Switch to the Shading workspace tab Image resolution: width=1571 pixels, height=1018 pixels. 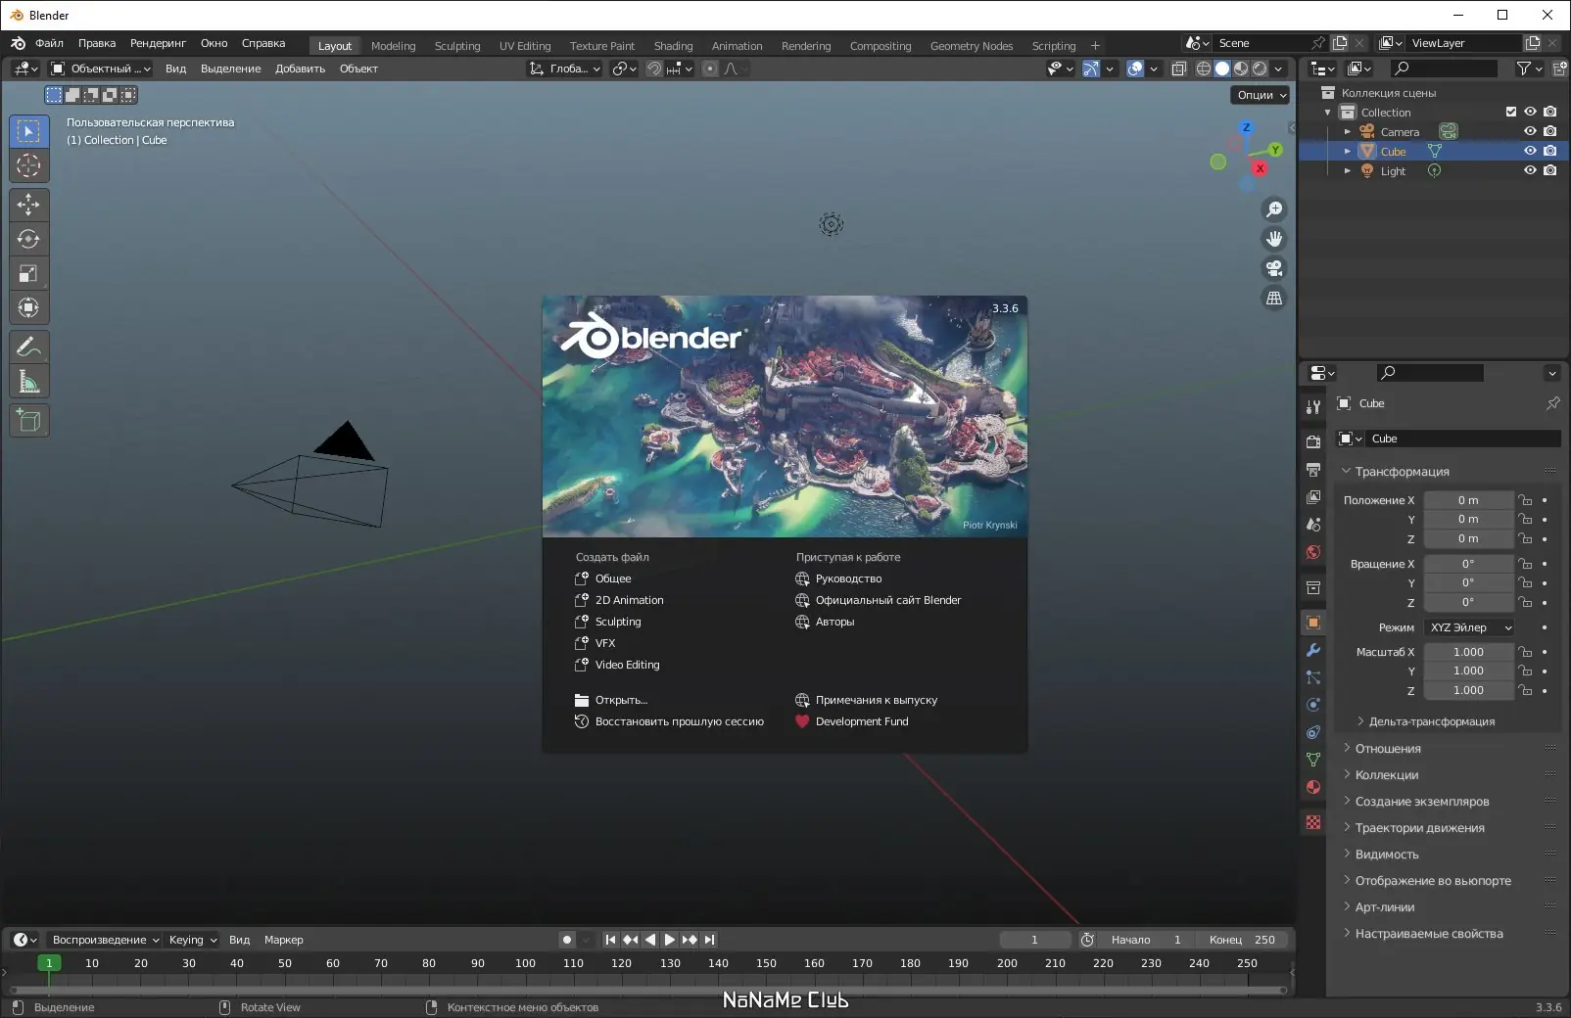tap(674, 46)
